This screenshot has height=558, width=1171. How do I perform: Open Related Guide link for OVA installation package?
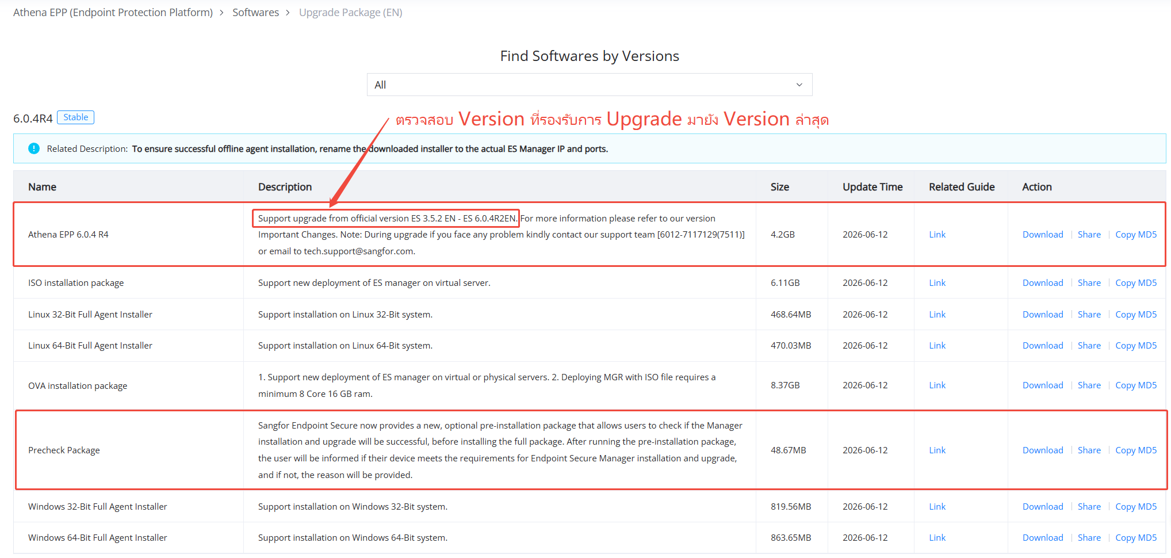[937, 385]
